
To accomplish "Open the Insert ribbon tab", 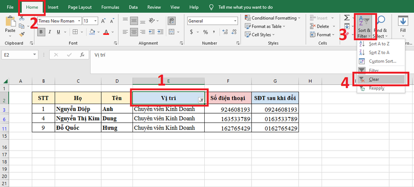I will 53,7.
